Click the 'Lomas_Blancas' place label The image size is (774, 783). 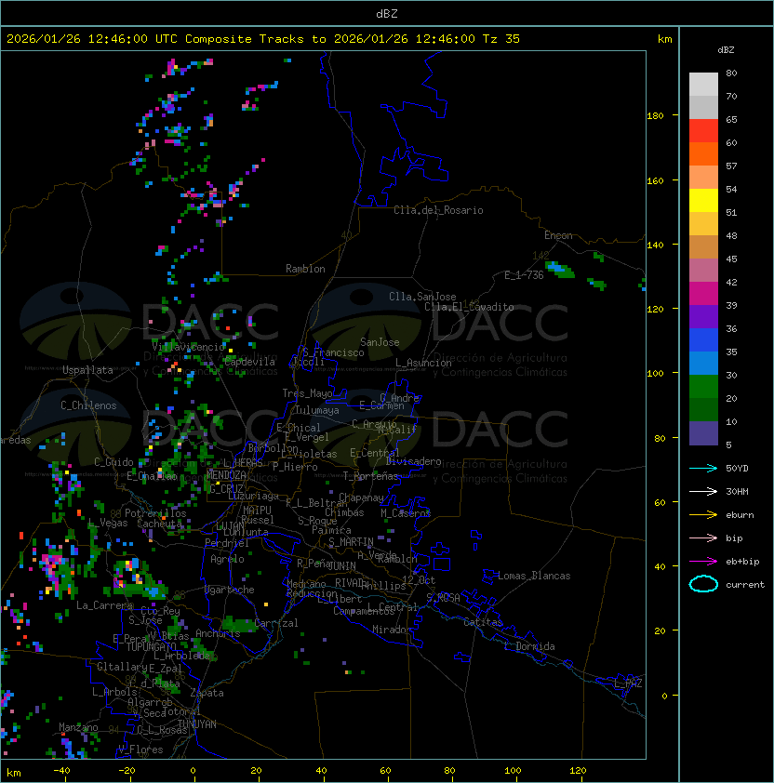click(x=534, y=576)
